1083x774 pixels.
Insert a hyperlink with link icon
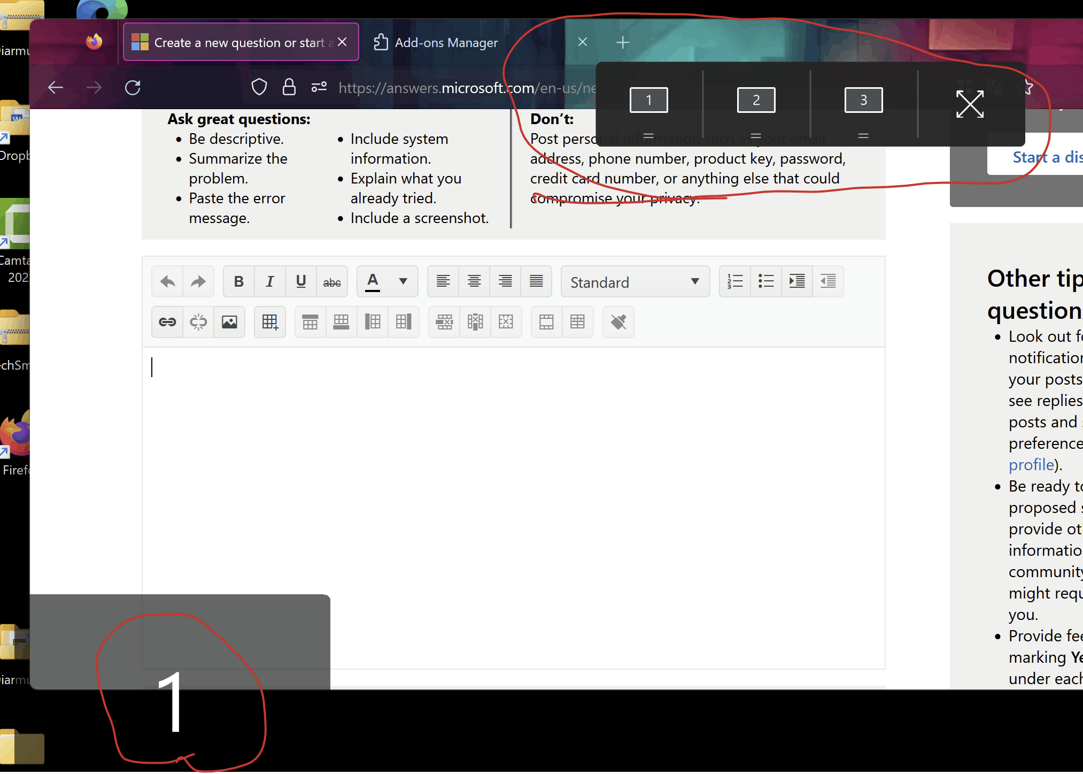point(167,322)
